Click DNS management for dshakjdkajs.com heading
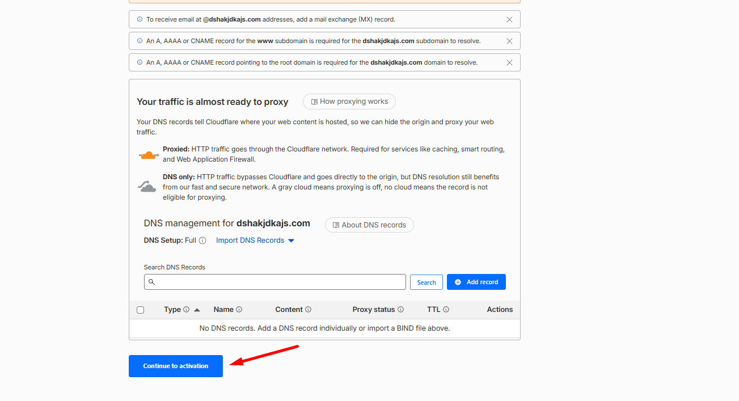 [x=227, y=223]
